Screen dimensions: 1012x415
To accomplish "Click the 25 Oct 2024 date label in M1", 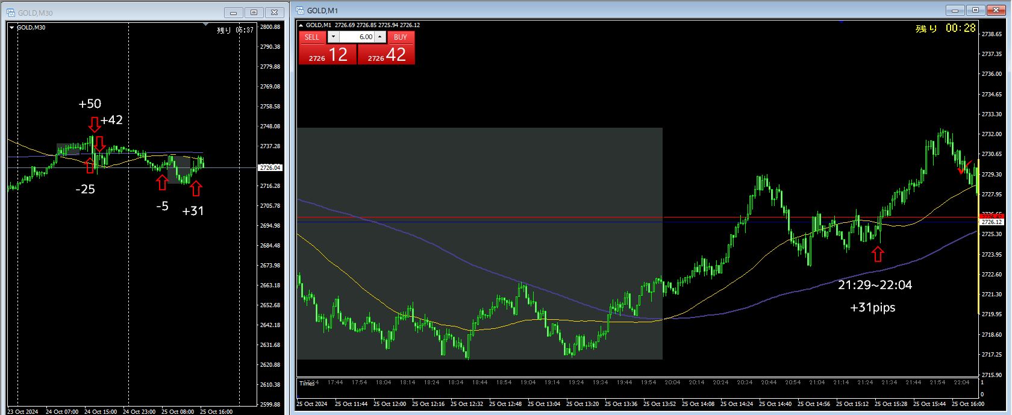I will [x=311, y=404].
